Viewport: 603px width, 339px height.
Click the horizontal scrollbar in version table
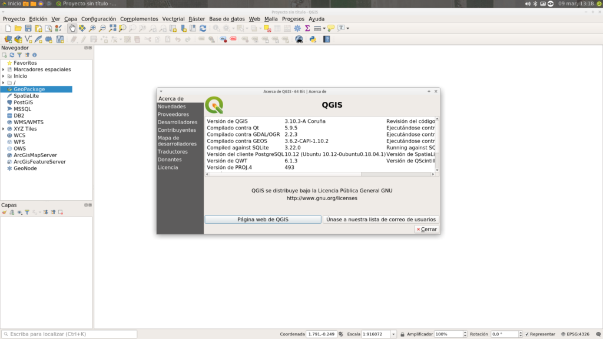pos(284,174)
